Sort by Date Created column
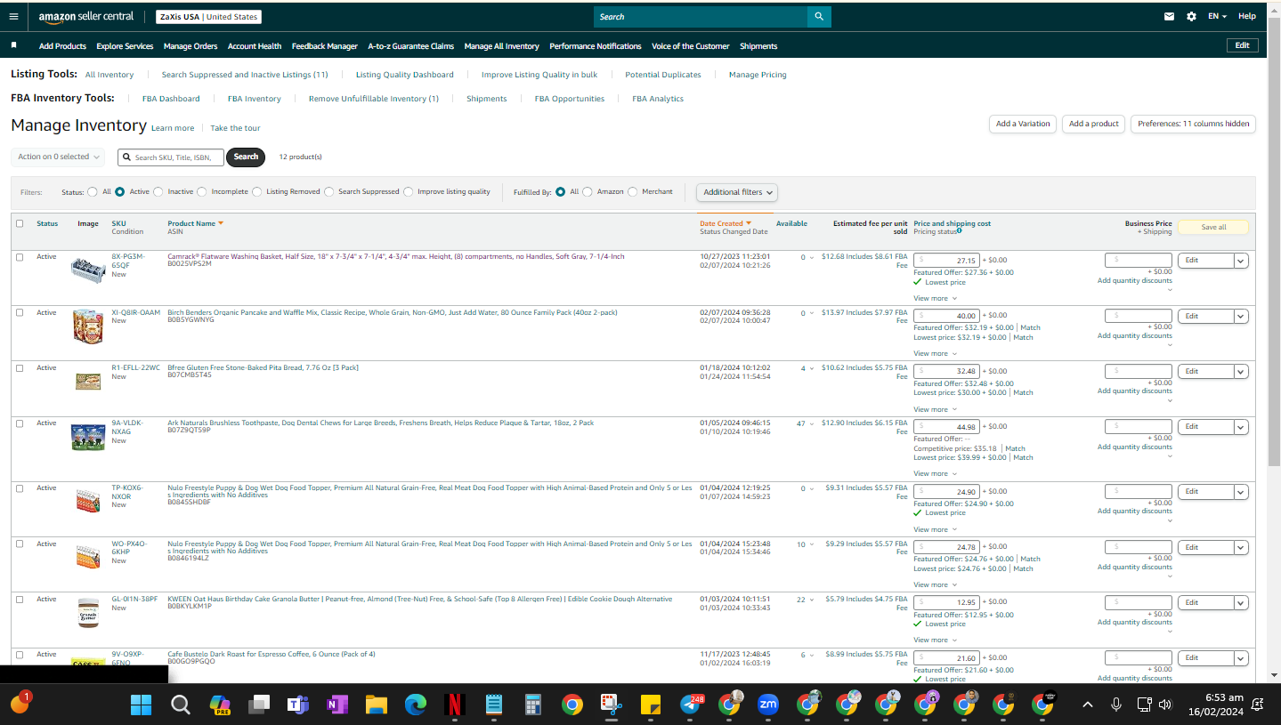This screenshot has height=725, width=1281. coord(726,223)
